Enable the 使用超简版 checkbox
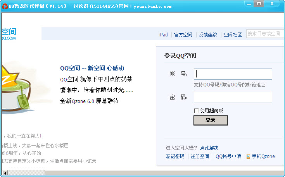 point(196,111)
